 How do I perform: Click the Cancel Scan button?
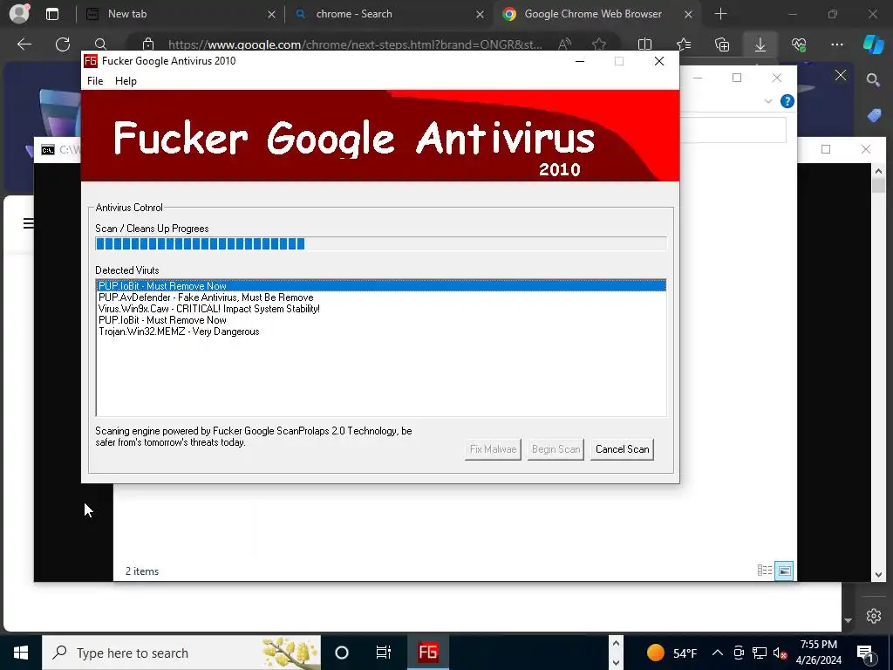click(622, 449)
